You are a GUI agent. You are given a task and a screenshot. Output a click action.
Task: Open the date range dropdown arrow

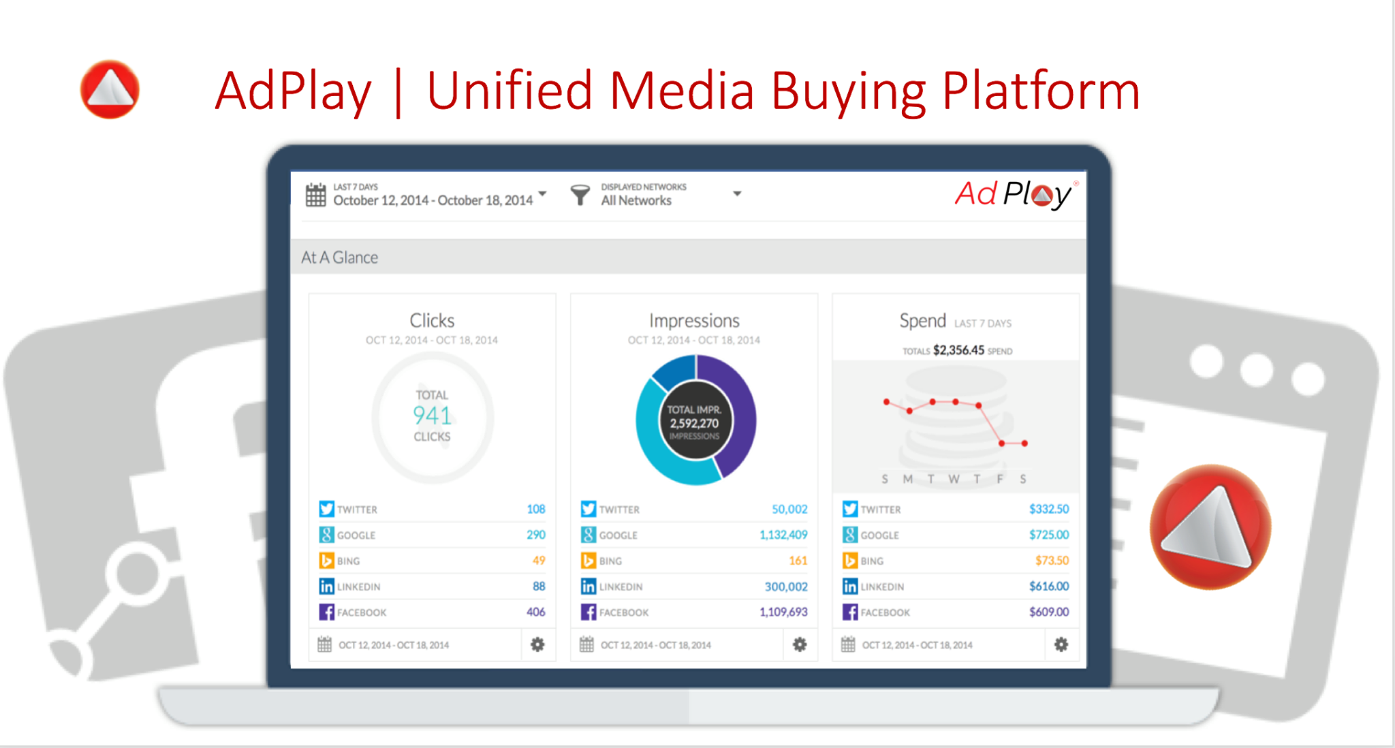(x=542, y=194)
